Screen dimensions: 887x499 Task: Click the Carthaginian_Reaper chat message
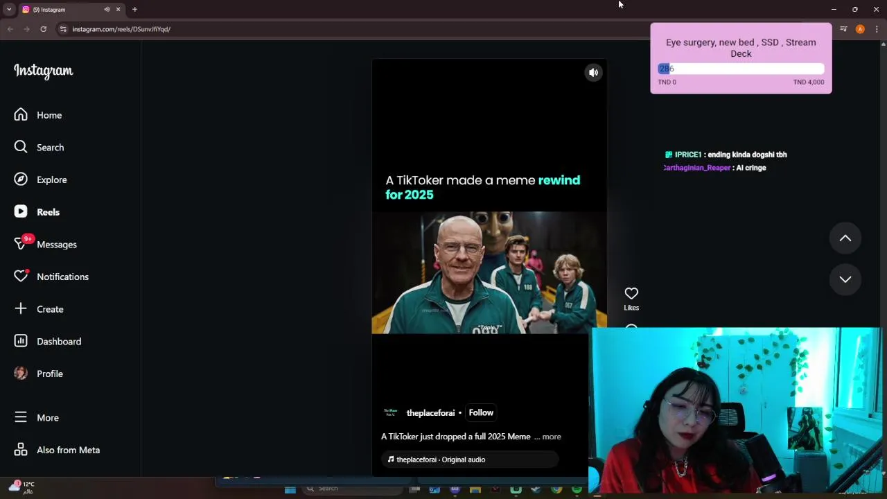point(714,168)
